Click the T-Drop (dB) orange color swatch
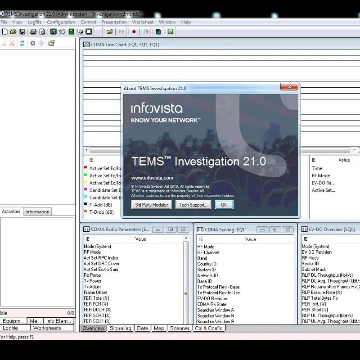This screenshot has height=360, width=360. tap(85, 211)
